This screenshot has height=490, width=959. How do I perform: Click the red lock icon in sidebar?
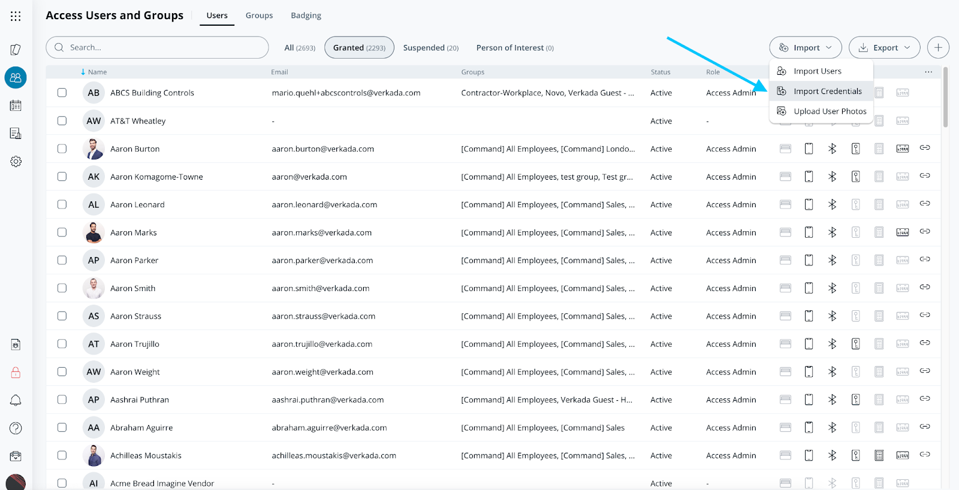tap(16, 373)
